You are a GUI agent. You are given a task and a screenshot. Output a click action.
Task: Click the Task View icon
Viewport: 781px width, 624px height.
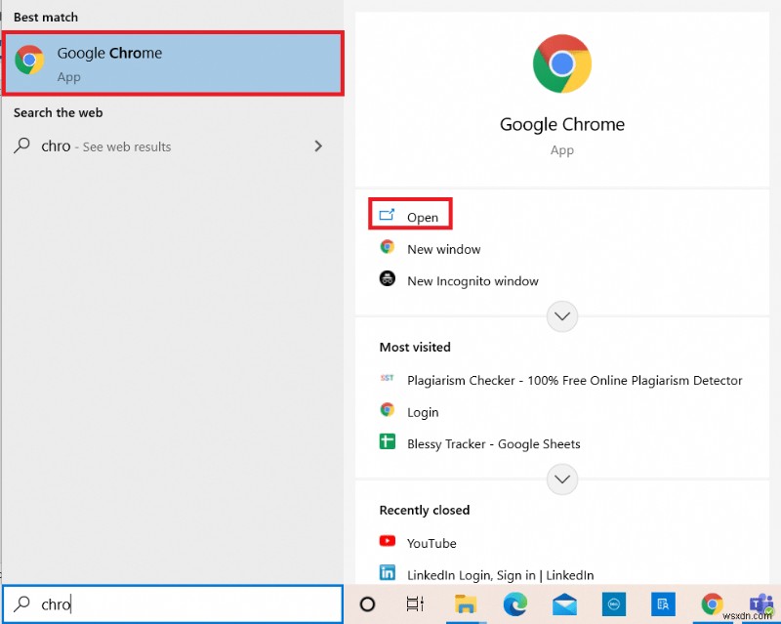tap(415, 605)
